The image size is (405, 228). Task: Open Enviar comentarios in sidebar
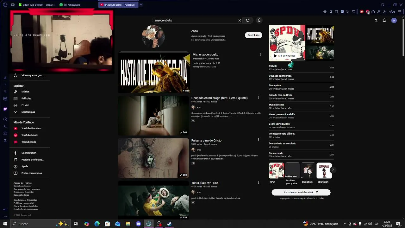tap(30, 173)
